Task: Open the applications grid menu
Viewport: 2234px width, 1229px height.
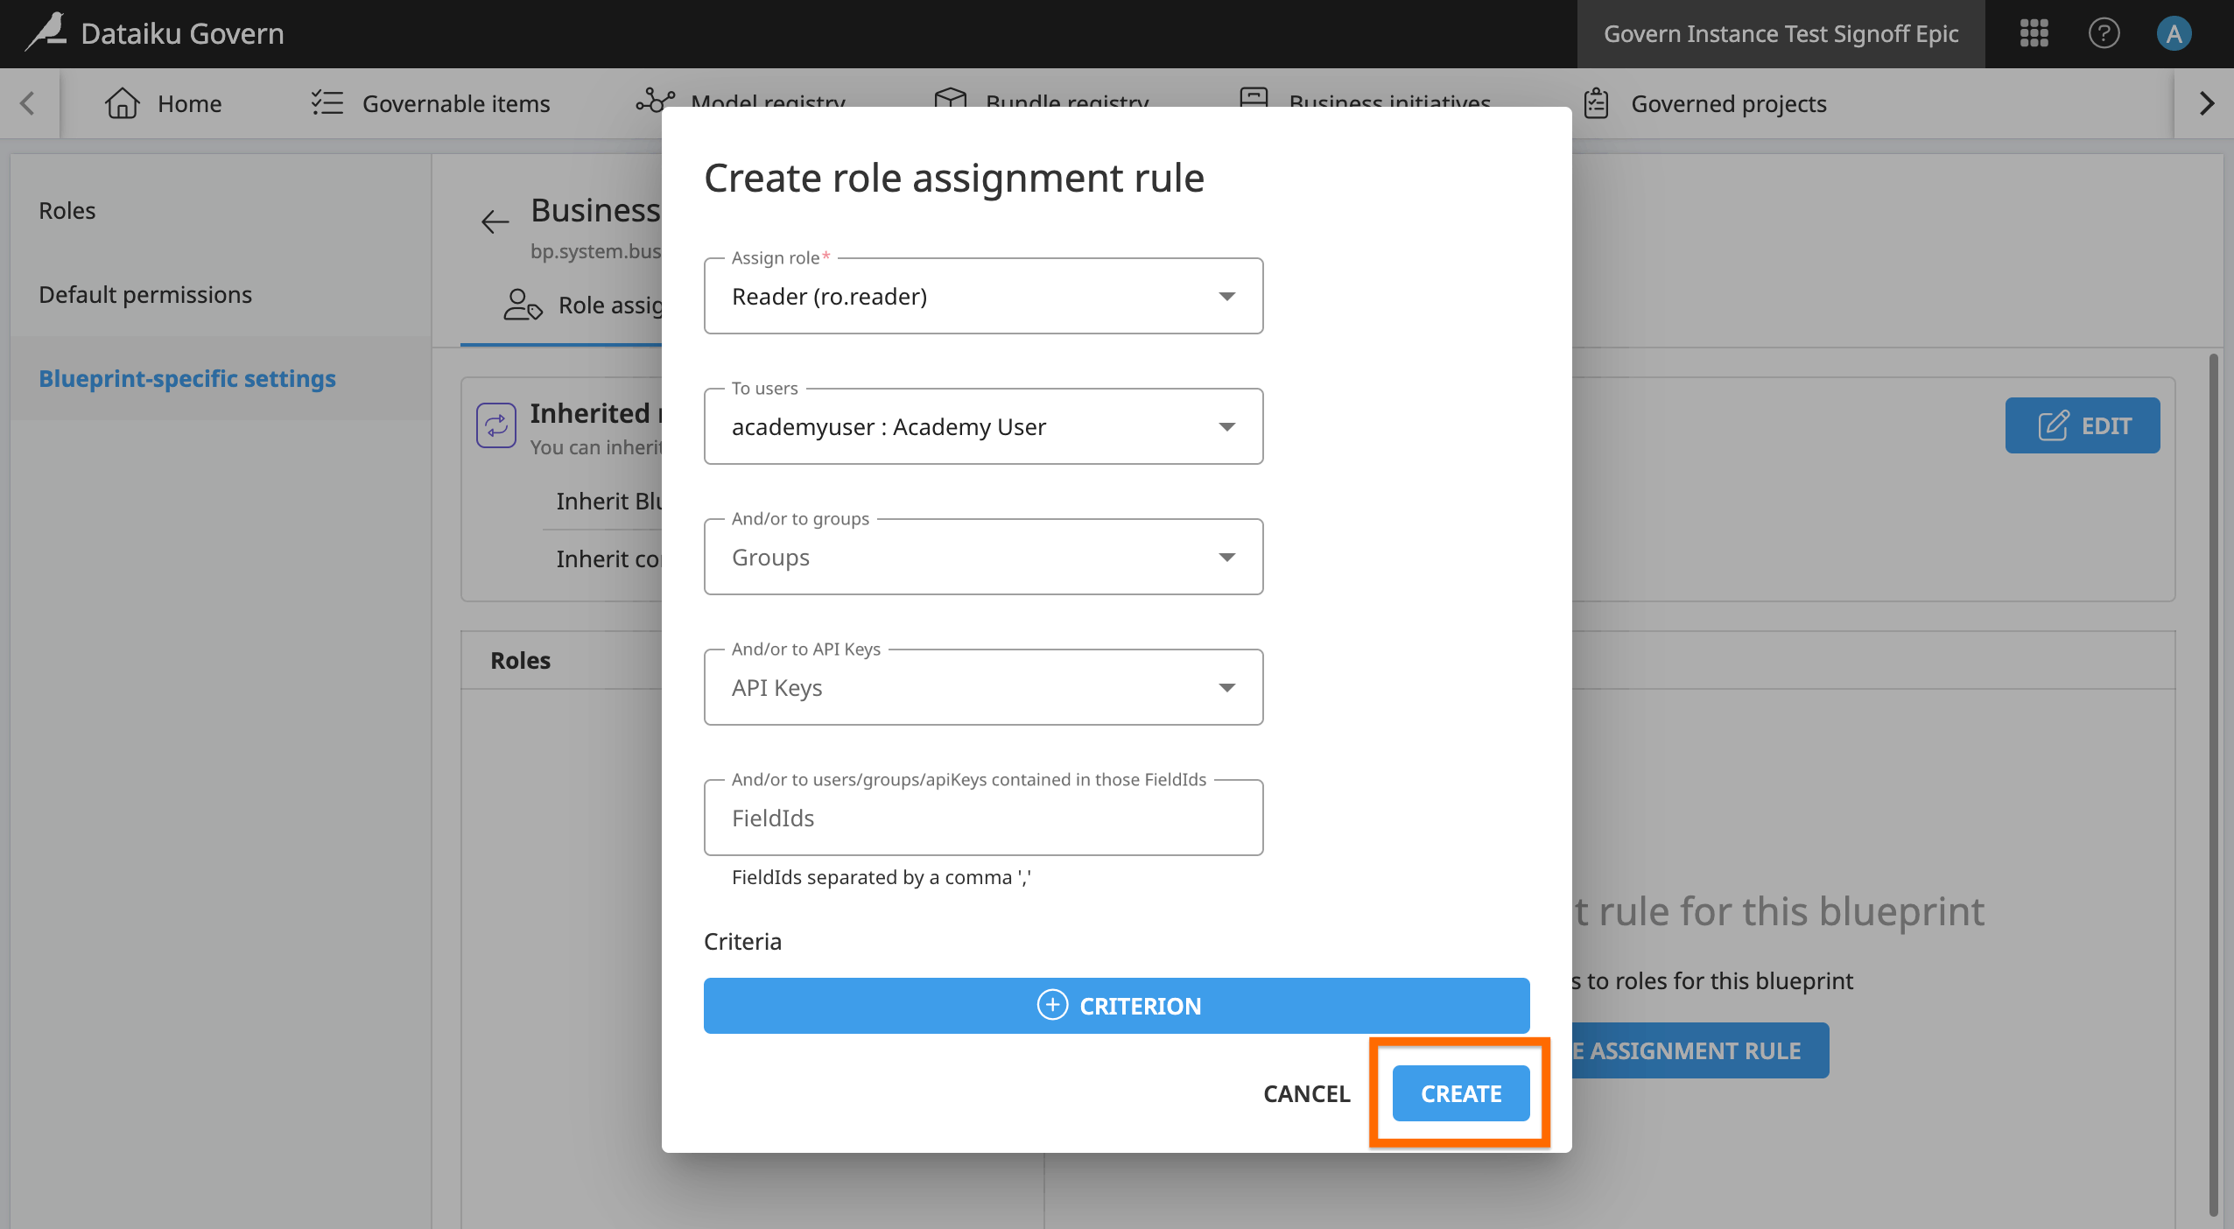Action: click(2034, 33)
